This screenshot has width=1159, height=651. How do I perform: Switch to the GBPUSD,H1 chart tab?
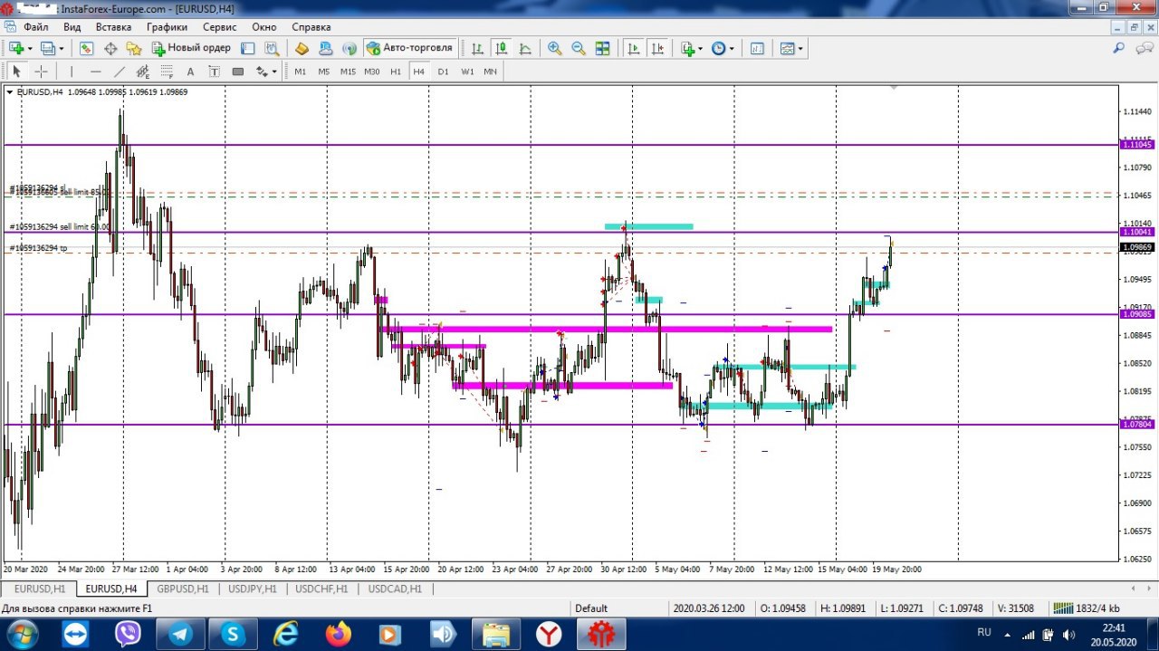coord(182,589)
